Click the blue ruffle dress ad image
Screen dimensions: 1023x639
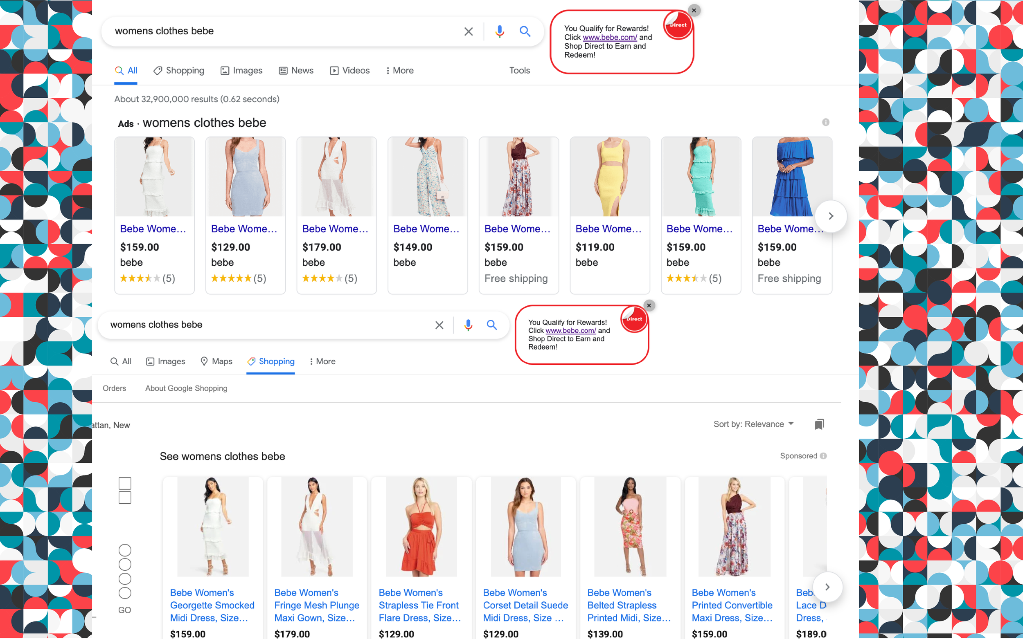[792, 177]
